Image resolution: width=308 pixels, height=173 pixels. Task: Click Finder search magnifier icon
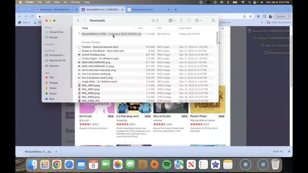(x=213, y=20)
